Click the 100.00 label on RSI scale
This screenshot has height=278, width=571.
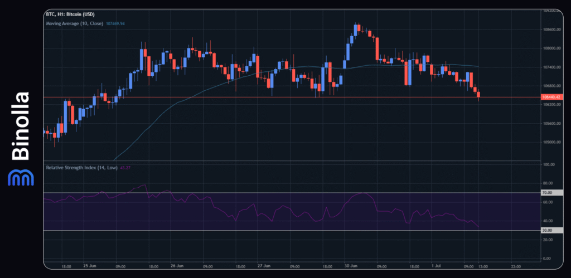tap(548, 164)
